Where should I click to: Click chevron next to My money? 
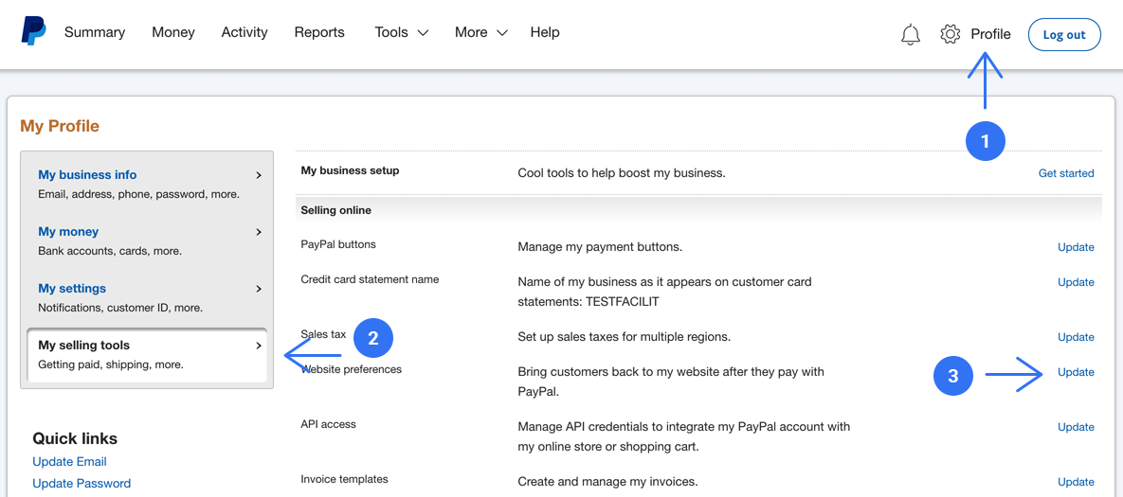[259, 233]
